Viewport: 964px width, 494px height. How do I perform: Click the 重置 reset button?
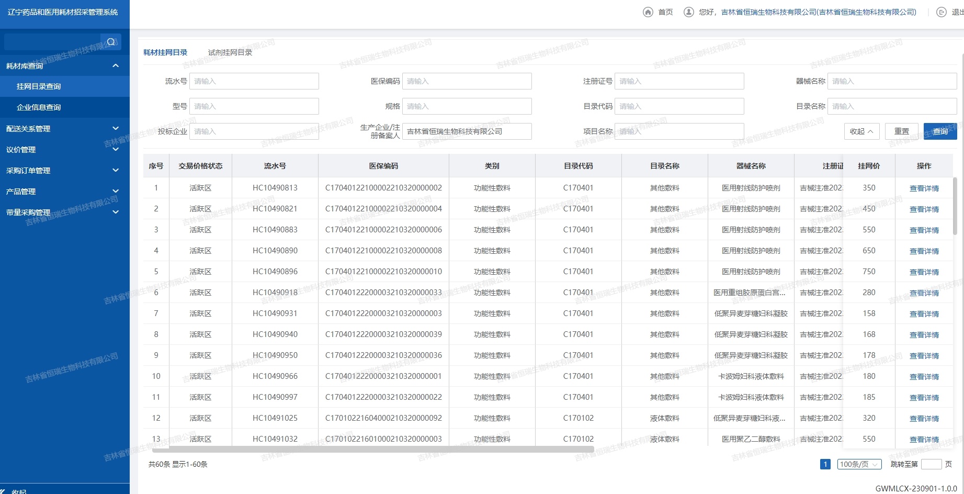coord(901,131)
